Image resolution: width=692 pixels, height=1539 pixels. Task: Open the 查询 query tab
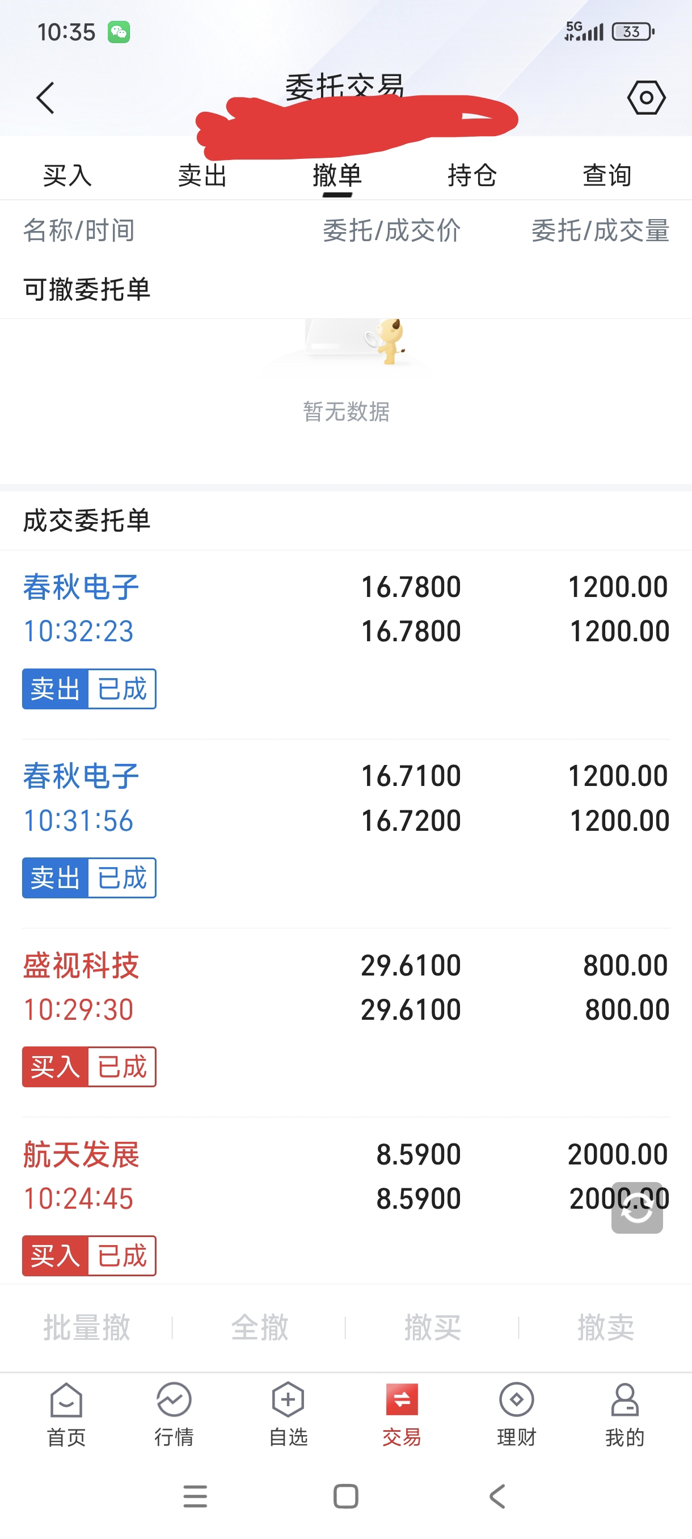click(607, 176)
